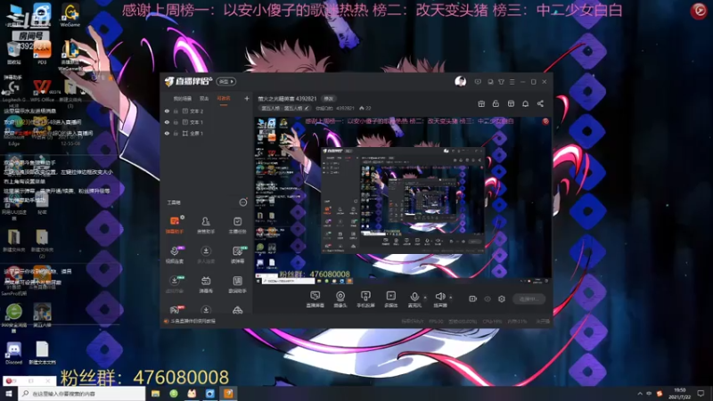Open stream settings gear icon
The height and width of the screenshot is (401, 713).
point(502,299)
